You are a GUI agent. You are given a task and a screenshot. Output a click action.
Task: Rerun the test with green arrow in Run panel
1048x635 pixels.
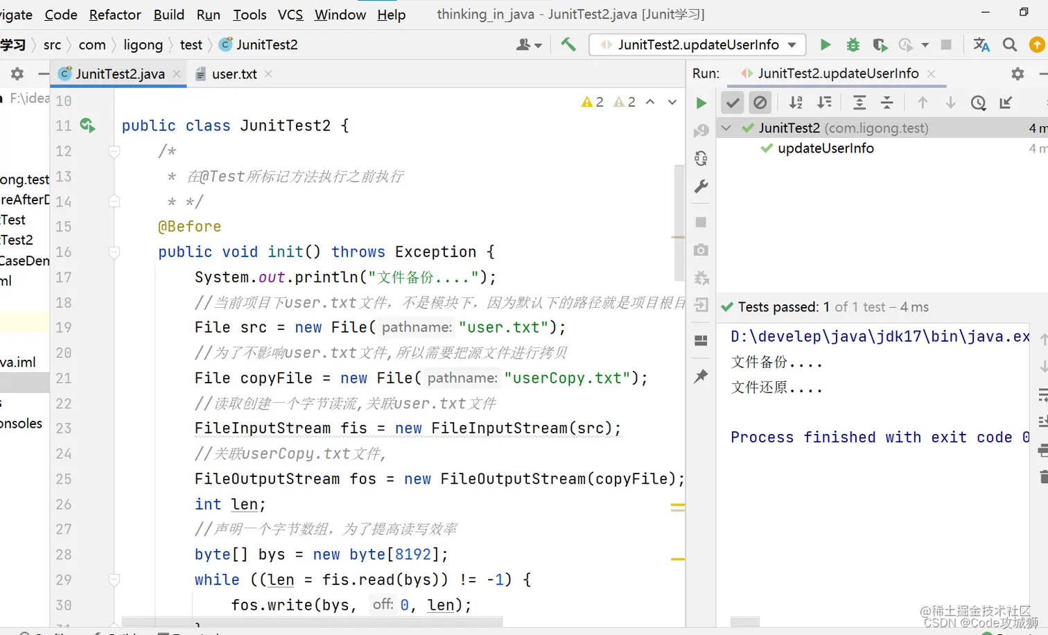click(701, 103)
